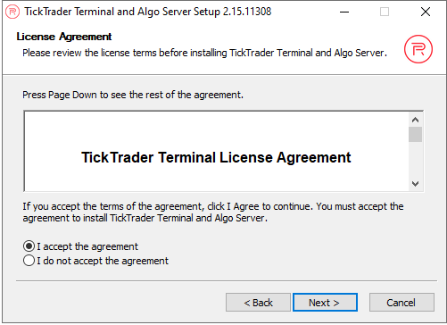The image size is (447, 325).
Task: Cancel the setup wizard
Action: (x=401, y=303)
